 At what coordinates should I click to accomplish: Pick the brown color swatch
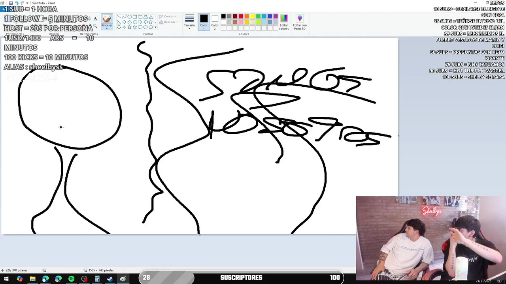point(235,22)
